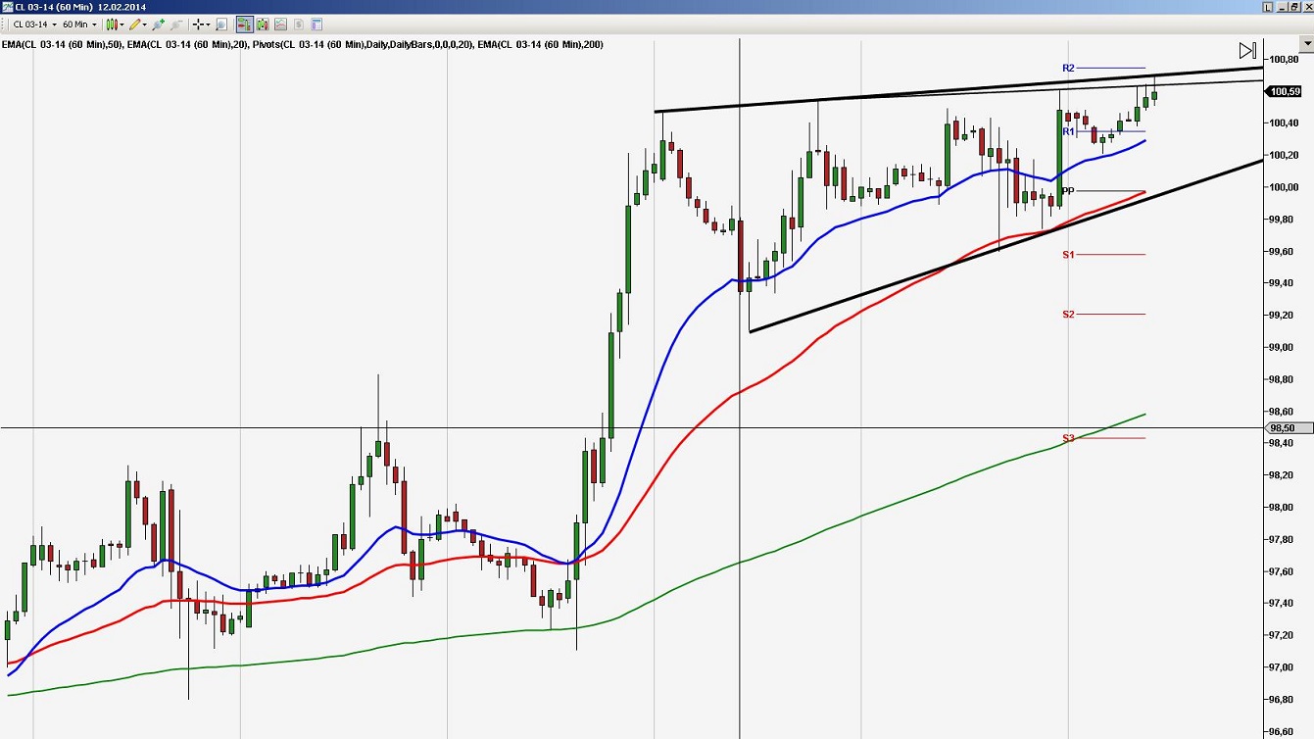This screenshot has height=739, width=1314.
Task: Click the scroll-up arrow above the price axis
Action: (x=1306, y=43)
